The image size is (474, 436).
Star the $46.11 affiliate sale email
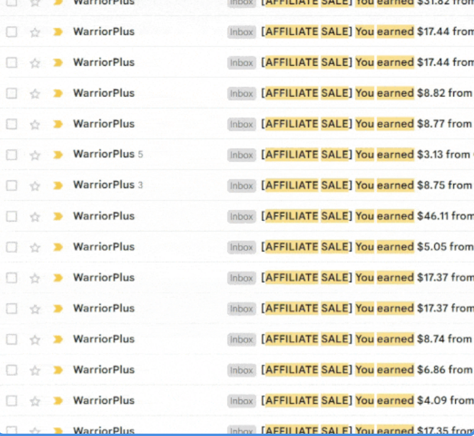(x=35, y=217)
